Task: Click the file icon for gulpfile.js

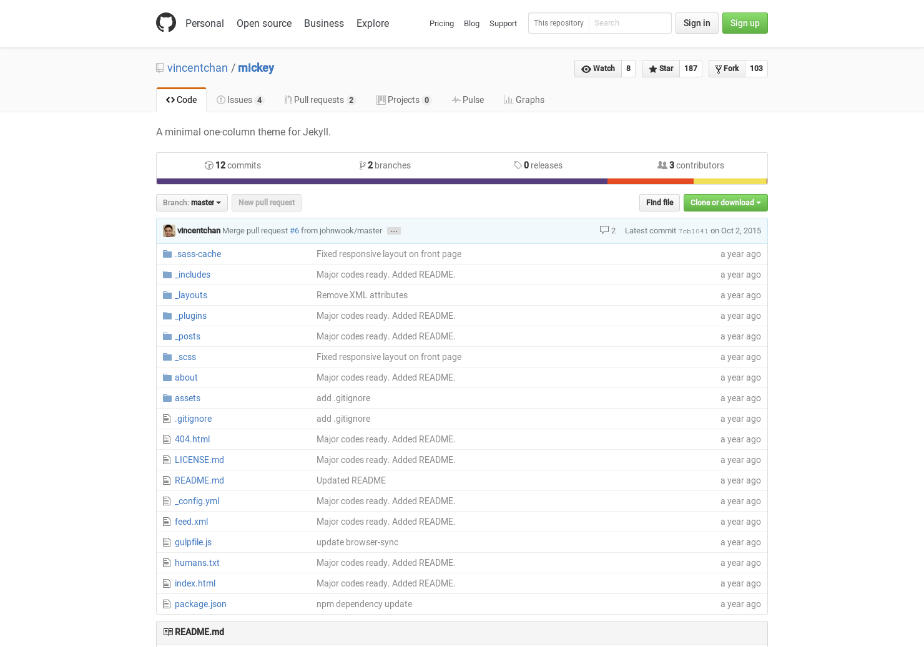Action: (x=167, y=542)
